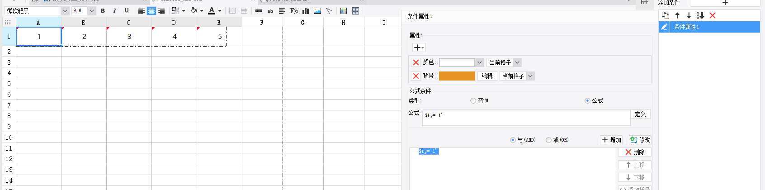
Task: Click the underline toolbar icon
Action: coord(127,11)
